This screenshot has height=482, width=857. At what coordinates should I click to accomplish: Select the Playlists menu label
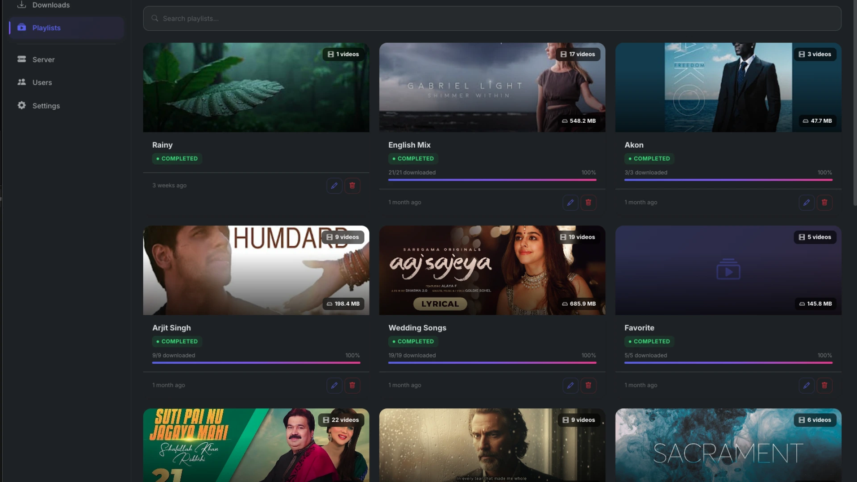click(46, 28)
